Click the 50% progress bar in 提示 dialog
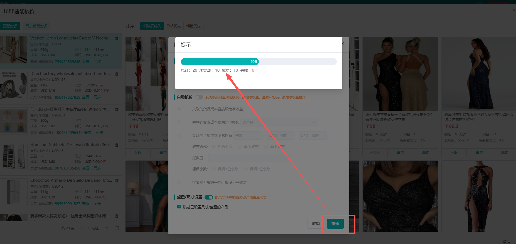516x244 pixels. [x=259, y=62]
